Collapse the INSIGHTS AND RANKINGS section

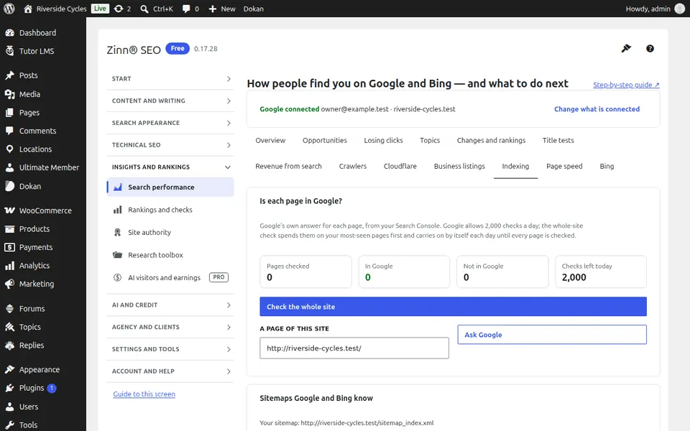[x=170, y=167]
